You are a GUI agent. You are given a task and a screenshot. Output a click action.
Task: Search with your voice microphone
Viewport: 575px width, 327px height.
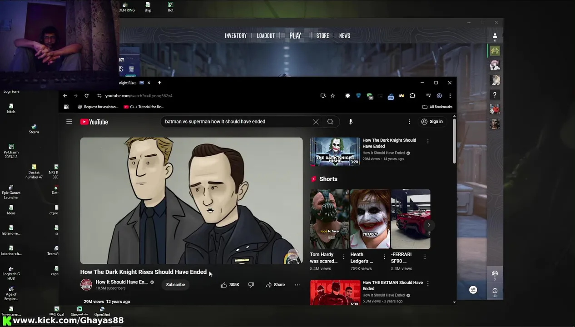click(x=350, y=122)
